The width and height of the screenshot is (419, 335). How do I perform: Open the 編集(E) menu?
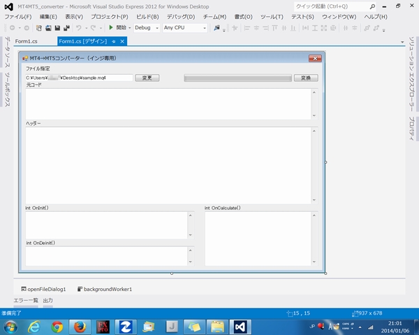tap(48, 17)
